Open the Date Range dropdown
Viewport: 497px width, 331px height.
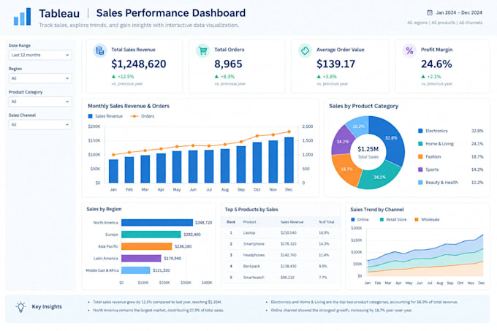40,55
